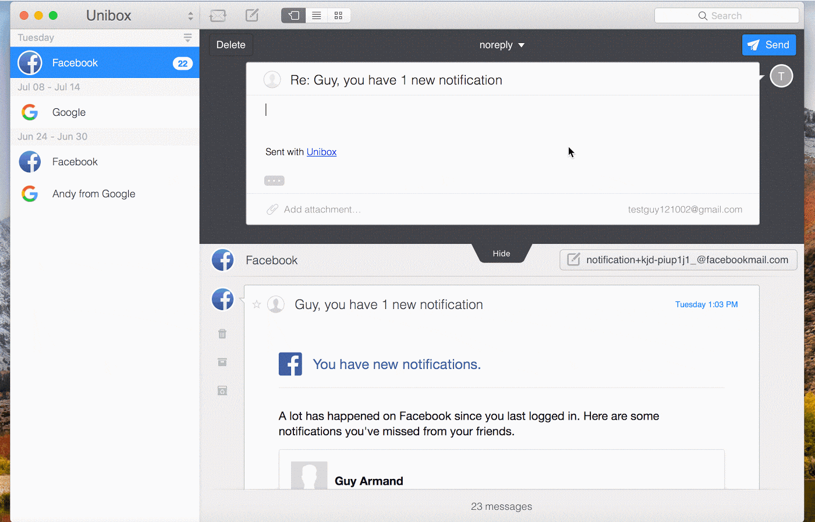Send the reply with the Send button
The image size is (815, 522).
tap(769, 45)
